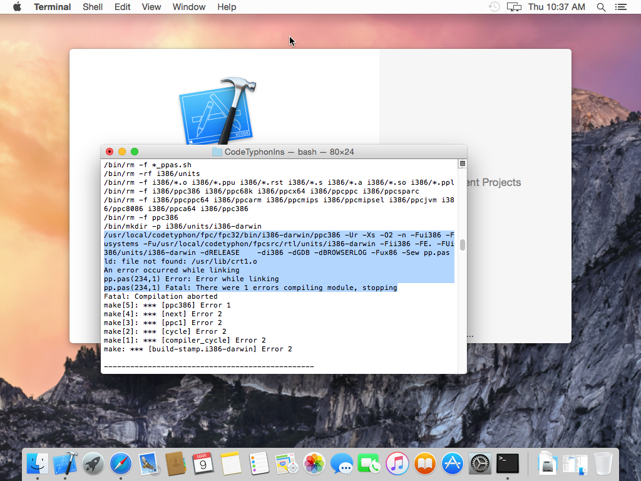This screenshot has width=641, height=481.
Task: Open Photos pinwheel icon in Dock
Action: coord(314,464)
